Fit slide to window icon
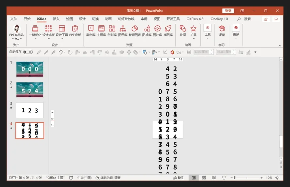290x187 pixels. pyautogui.click(x=277, y=178)
